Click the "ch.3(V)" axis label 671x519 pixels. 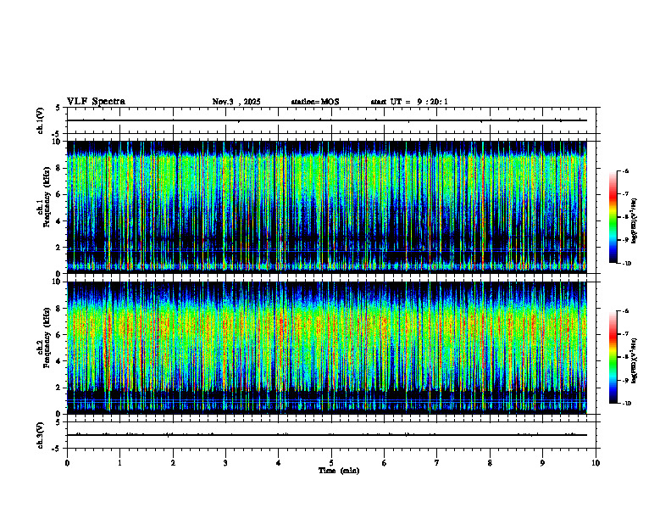[x=41, y=435]
